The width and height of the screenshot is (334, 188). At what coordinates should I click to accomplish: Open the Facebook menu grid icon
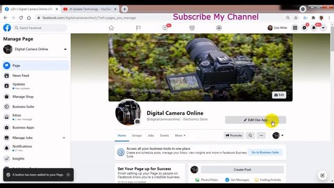[295, 28]
